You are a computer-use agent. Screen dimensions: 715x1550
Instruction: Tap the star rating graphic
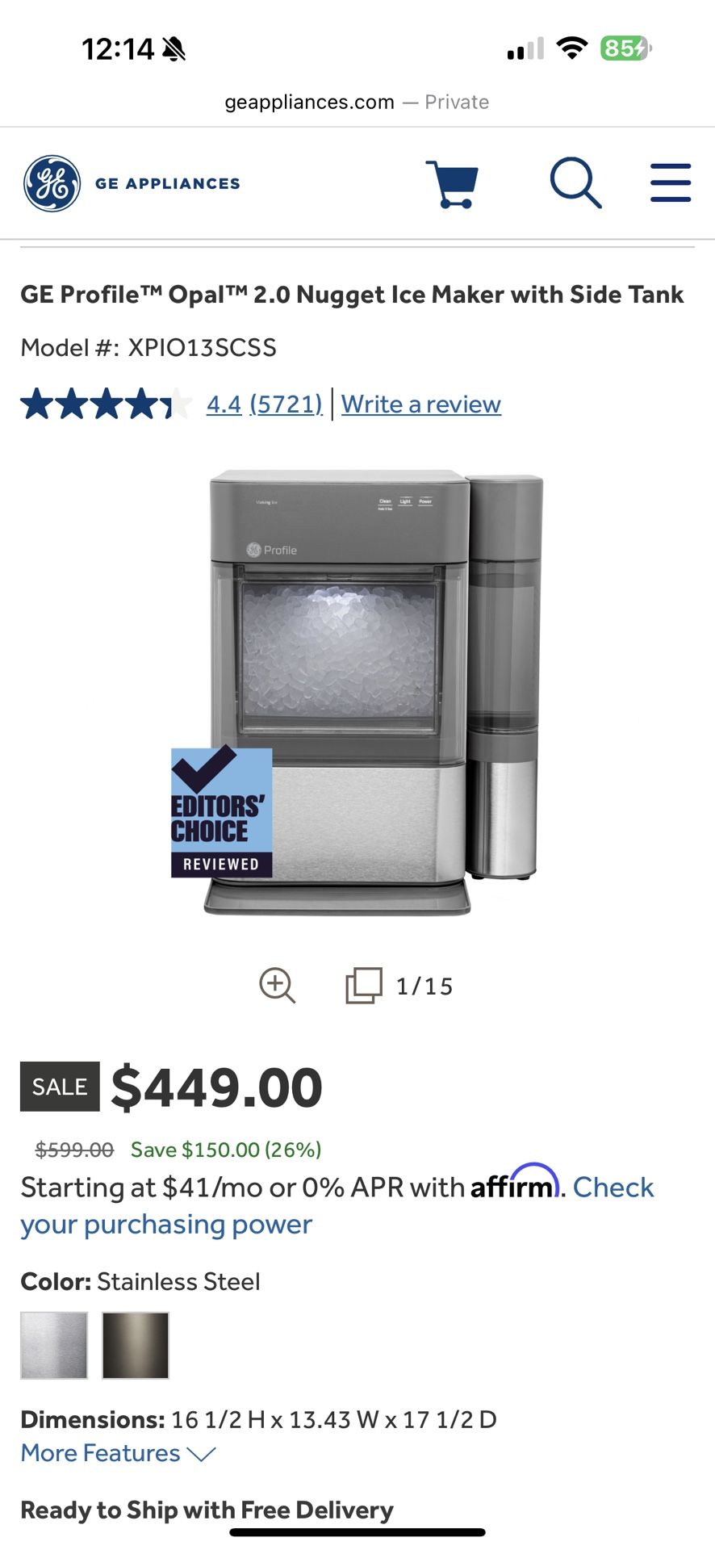[x=106, y=404]
